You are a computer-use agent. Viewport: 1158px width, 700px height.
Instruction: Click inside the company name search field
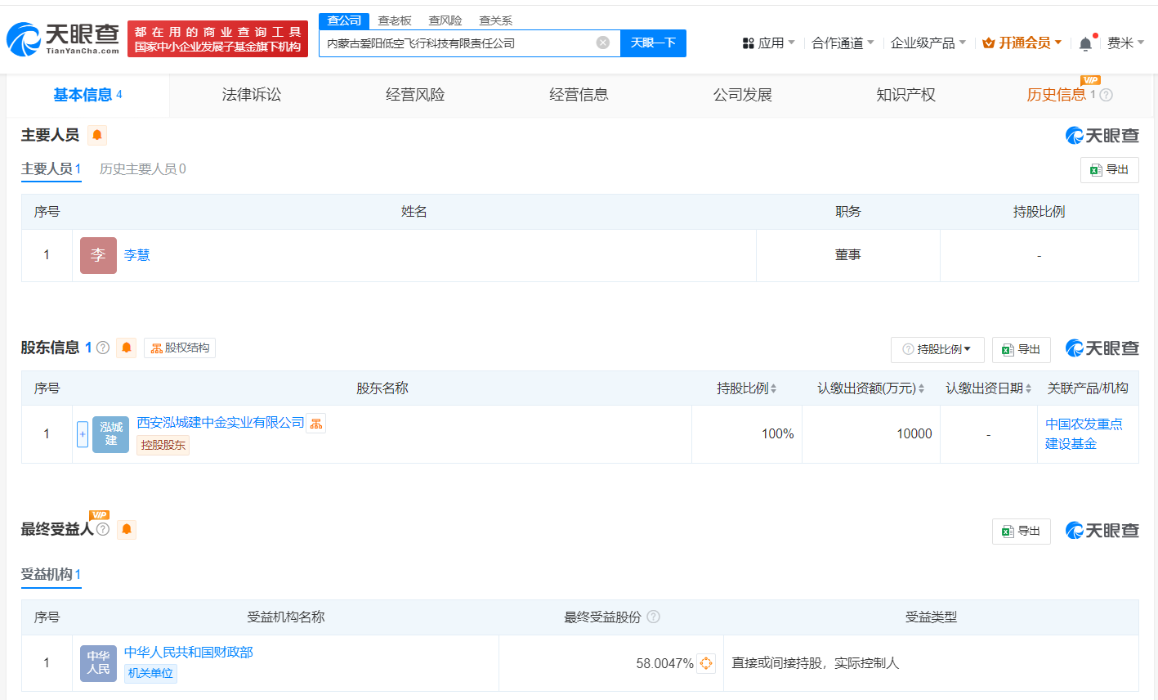coord(458,43)
